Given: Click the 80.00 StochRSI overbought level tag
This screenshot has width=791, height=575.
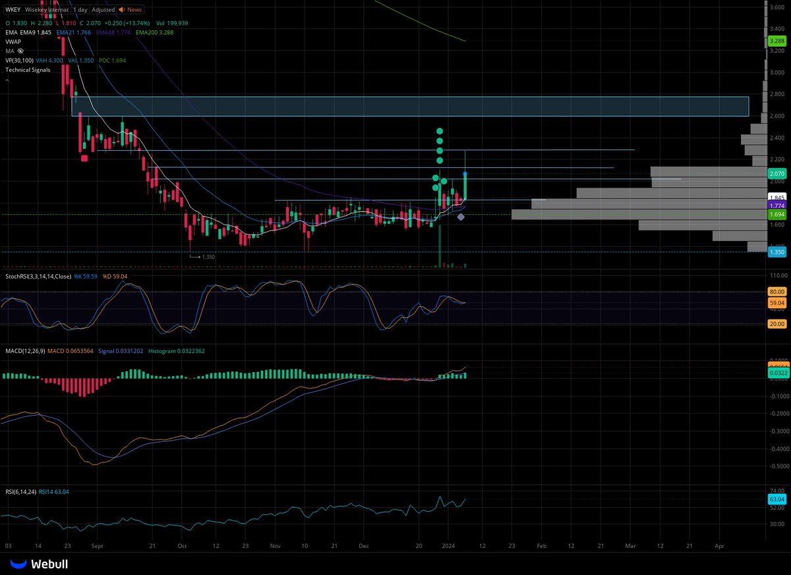Looking at the screenshot, I should pyautogui.click(x=777, y=291).
